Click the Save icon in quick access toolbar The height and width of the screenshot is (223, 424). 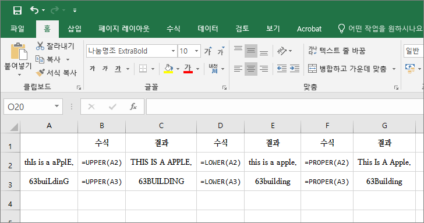pos(17,10)
